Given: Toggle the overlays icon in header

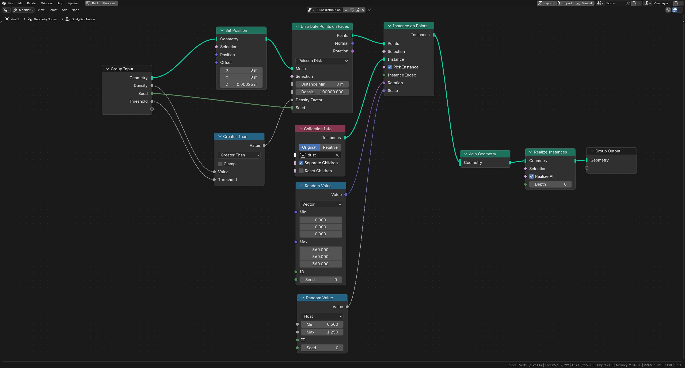Looking at the screenshot, I should (x=675, y=10).
